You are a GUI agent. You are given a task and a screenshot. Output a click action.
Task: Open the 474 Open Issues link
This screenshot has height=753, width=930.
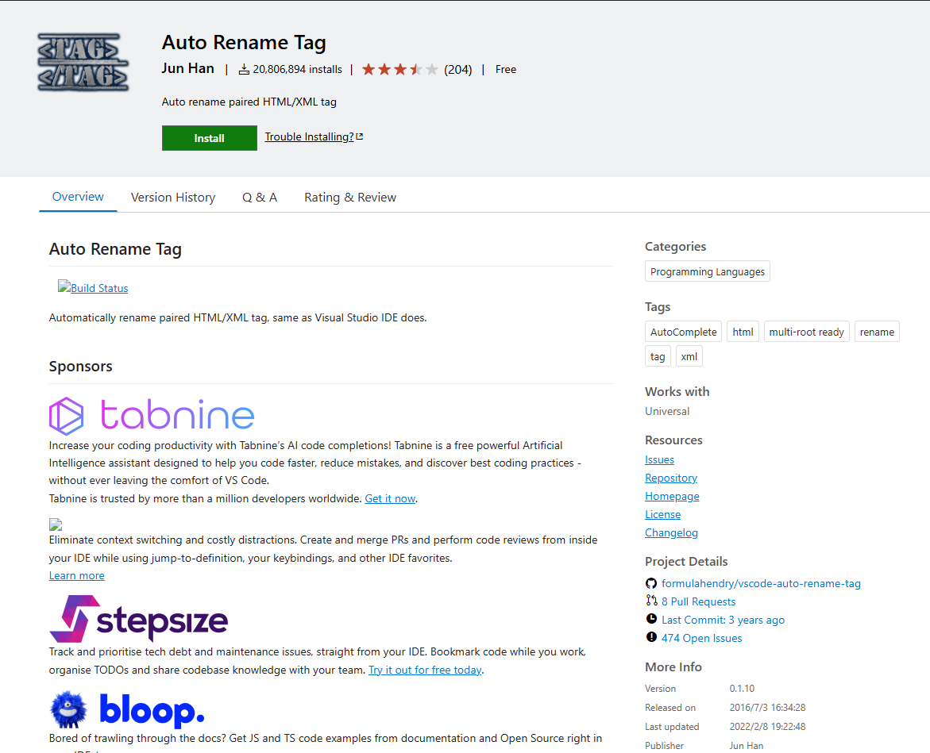pyautogui.click(x=701, y=639)
